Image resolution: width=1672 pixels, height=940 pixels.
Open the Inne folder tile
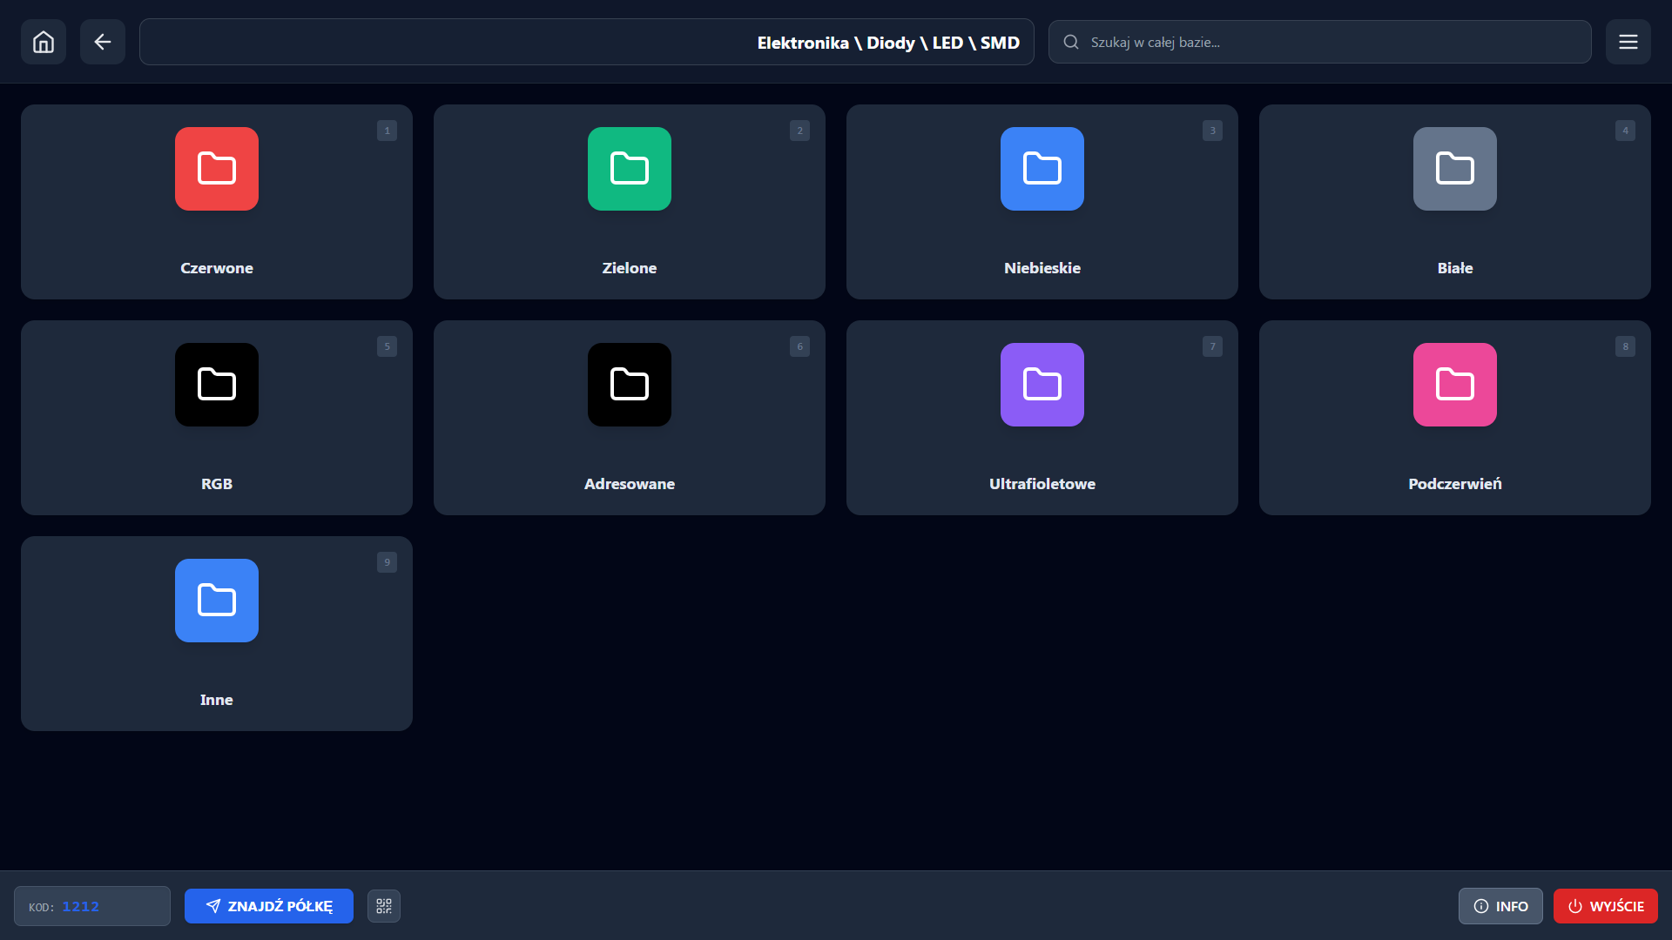pos(217,634)
